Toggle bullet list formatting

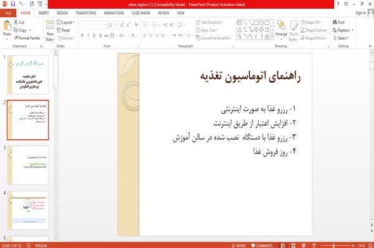[x=145, y=25]
